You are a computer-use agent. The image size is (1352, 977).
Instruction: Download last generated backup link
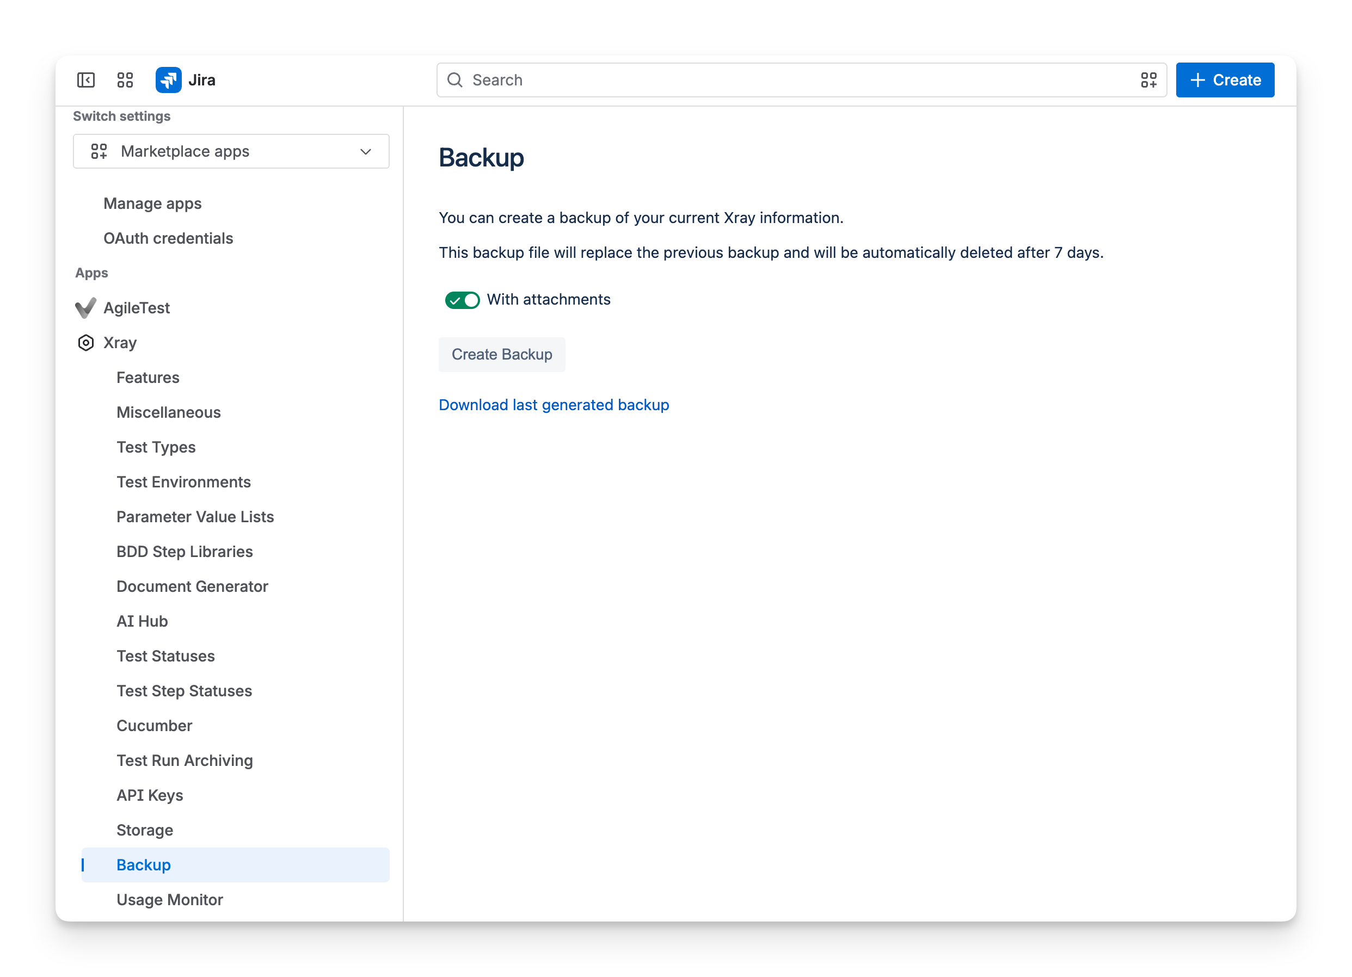[553, 405]
